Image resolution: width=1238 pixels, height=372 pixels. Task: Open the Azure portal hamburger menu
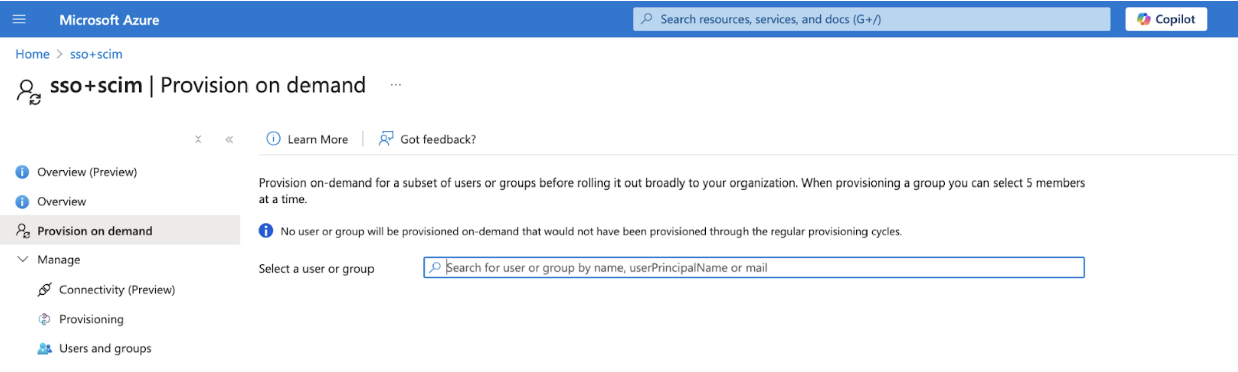pos(19,19)
